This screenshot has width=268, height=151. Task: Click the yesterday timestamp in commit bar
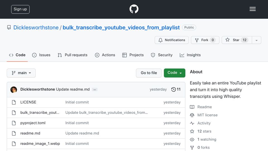pos(158,89)
